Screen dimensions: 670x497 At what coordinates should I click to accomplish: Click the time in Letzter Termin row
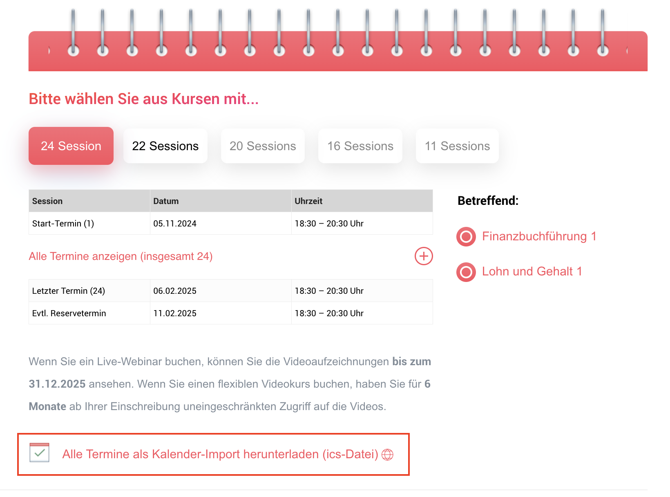329,291
